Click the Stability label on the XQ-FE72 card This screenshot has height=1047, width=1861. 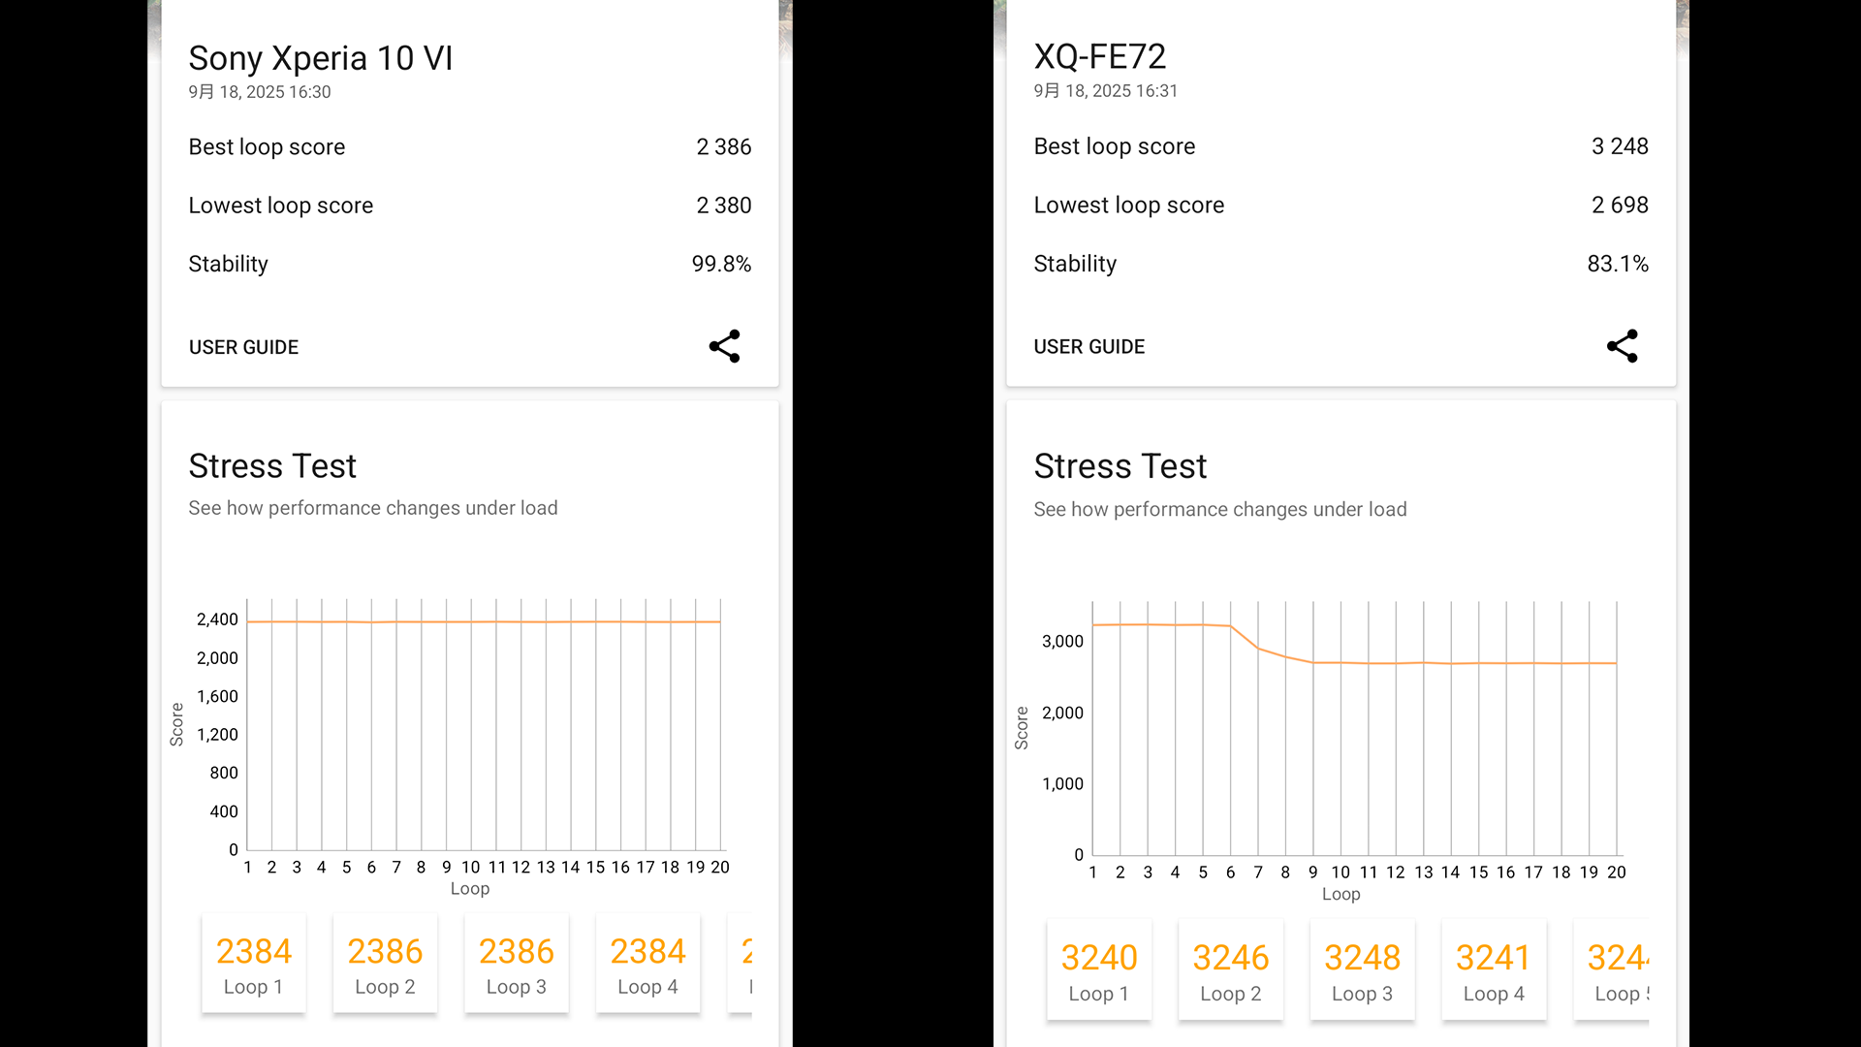(1075, 264)
